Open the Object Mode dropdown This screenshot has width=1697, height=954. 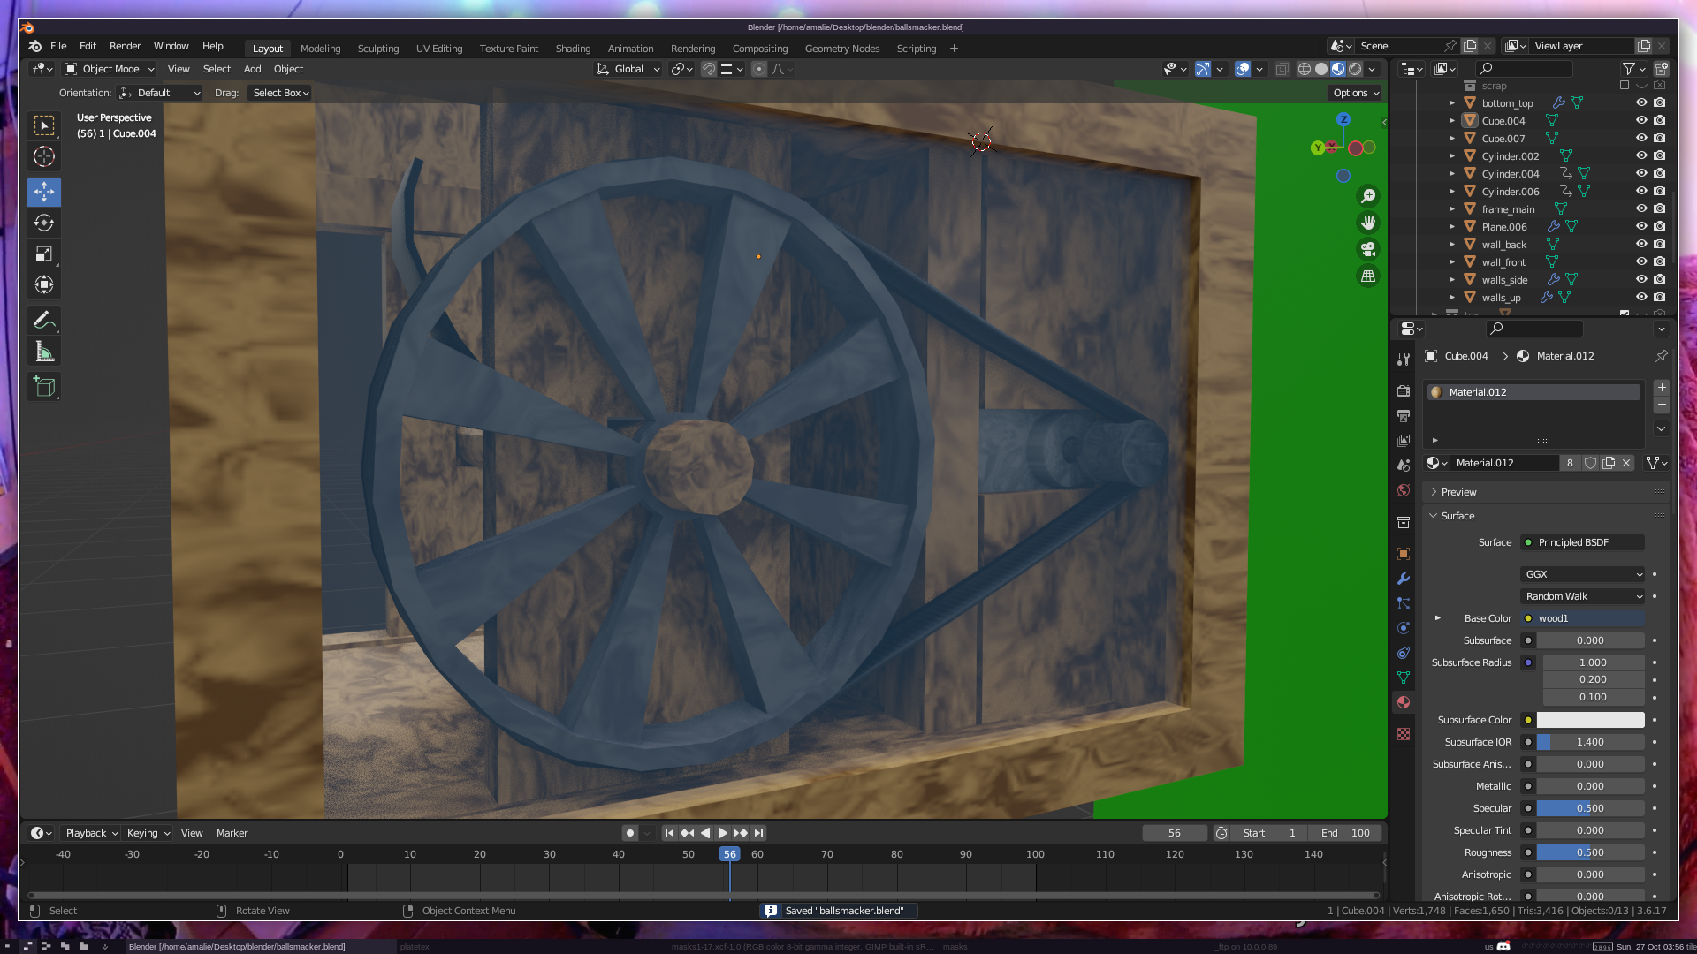click(x=110, y=69)
